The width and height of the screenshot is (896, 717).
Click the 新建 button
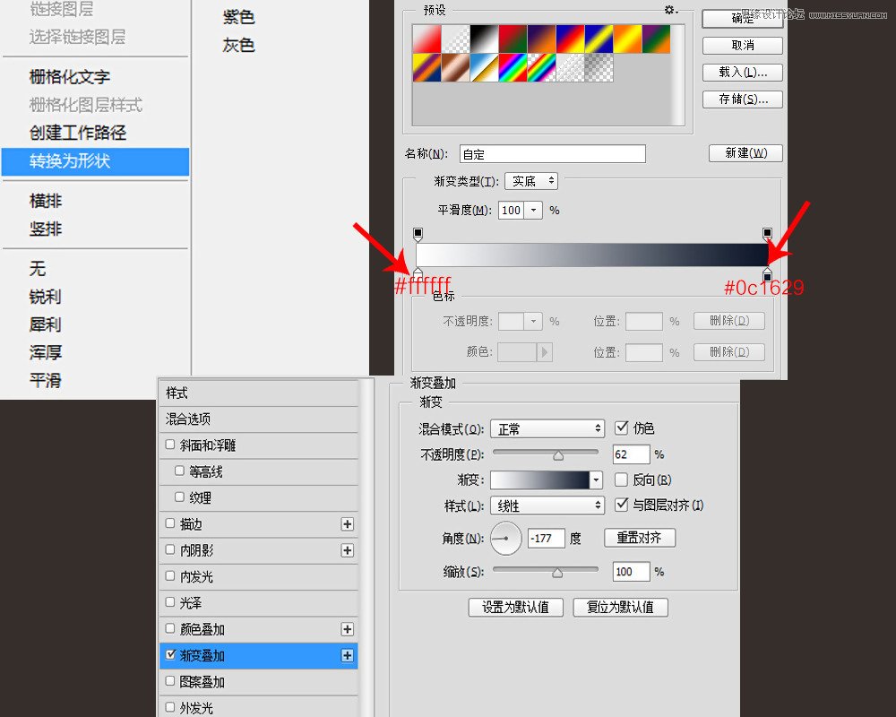pos(745,152)
